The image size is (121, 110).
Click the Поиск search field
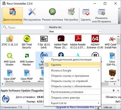point(24,27)
